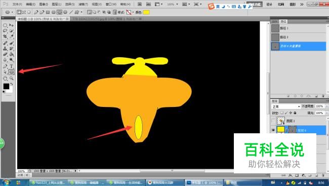The height and width of the screenshot is (186, 329).
Task: Toggle lock all for layer
Action: click(295, 113)
